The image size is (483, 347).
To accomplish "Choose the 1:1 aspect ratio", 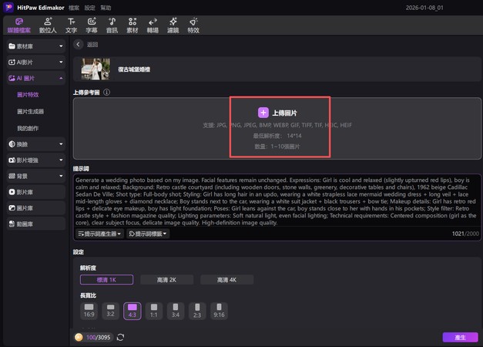I will pyautogui.click(x=154, y=311).
